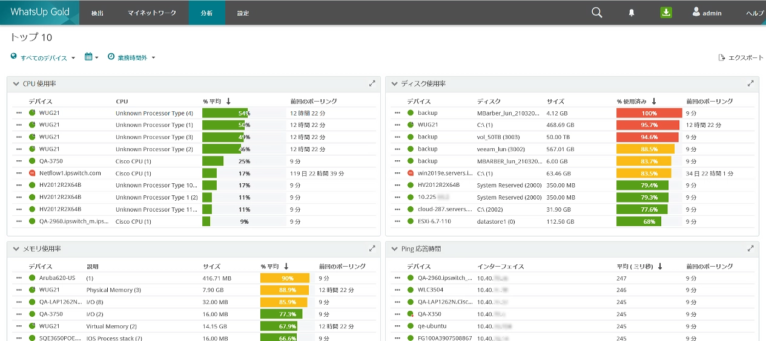Image resolution: width=766 pixels, height=341 pixels.
Task: Collapse the ディスク使用率 panel
Action: point(394,84)
